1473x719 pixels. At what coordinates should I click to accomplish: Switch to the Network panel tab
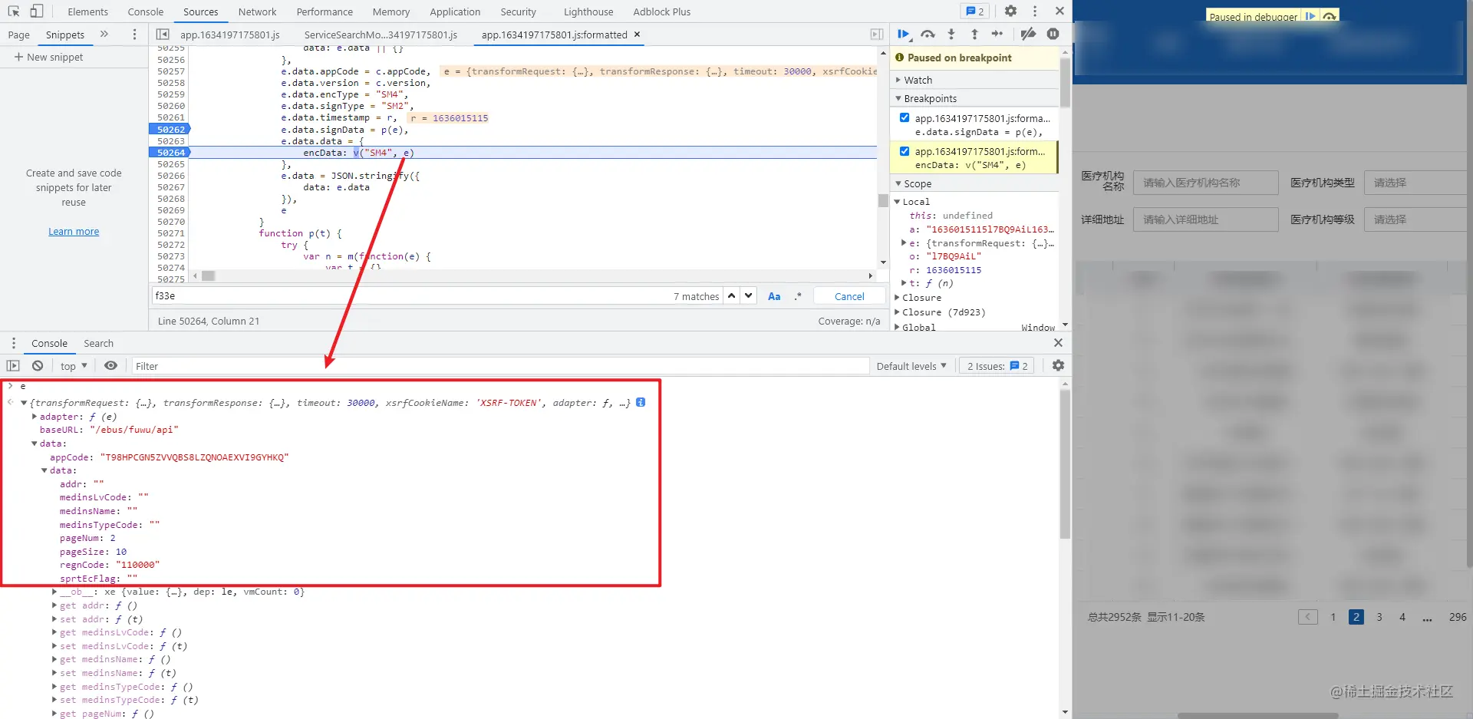[x=257, y=12]
